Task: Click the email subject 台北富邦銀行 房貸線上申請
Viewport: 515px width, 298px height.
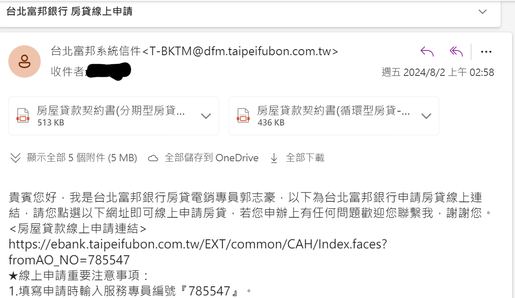Action: point(69,12)
